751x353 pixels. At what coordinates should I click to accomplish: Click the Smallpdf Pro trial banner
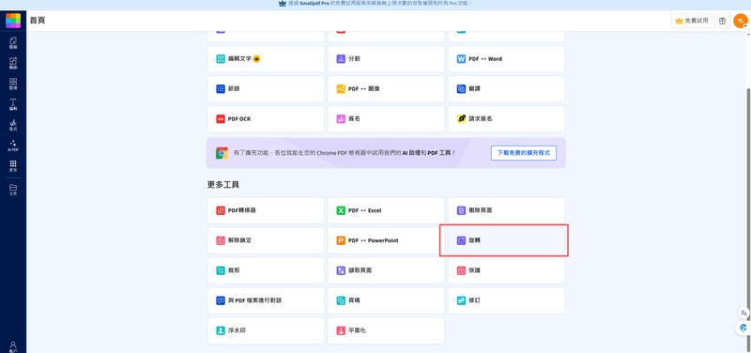375,4
